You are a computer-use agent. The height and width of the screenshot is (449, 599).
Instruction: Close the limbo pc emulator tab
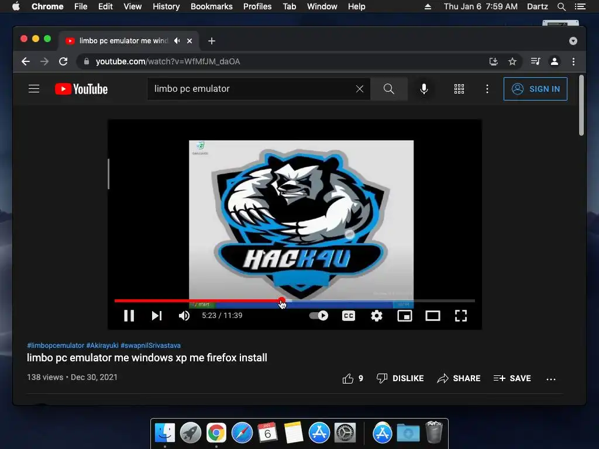click(190, 41)
